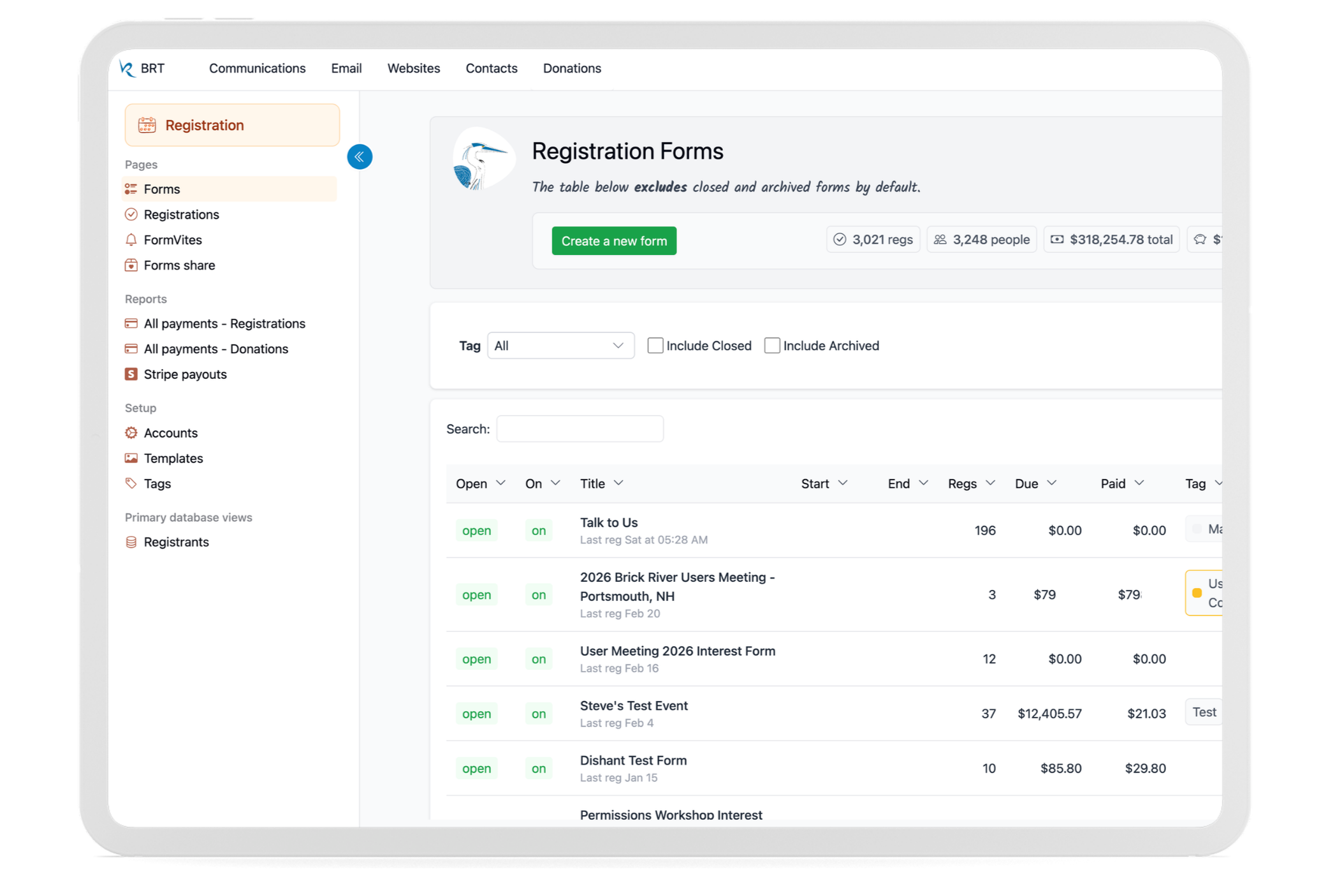The height and width of the screenshot is (886, 1328).
Task: Collapse the sidebar with the blue double-chevron button
Action: click(360, 157)
